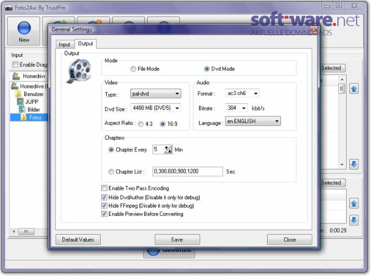Close the General Settings dialog with X
Image resolution: width=371 pixels, height=276 pixels.
[x=313, y=30]
